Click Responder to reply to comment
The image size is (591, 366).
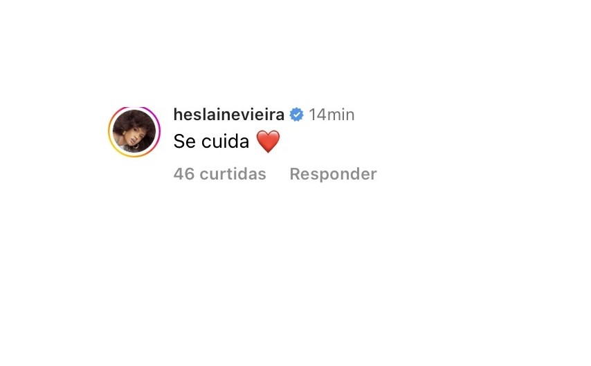[333, 174]
